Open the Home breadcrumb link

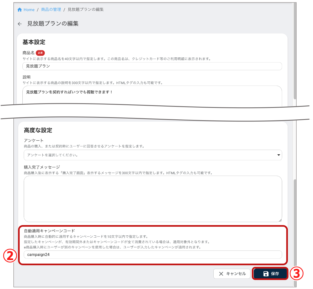tap(29, 10)
